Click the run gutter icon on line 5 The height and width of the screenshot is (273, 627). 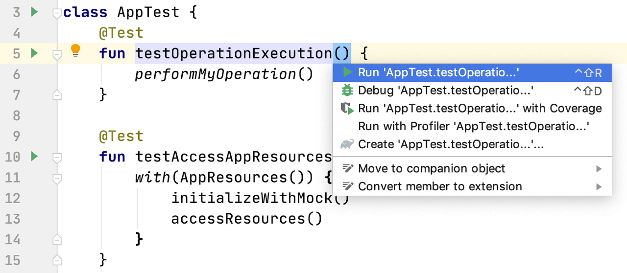click(34, 53)
